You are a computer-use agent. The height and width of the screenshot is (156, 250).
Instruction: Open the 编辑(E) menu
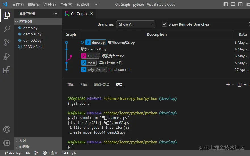pyautogui.click(x=34, y=4)
